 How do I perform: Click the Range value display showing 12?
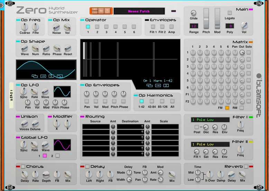click(194, 26)
